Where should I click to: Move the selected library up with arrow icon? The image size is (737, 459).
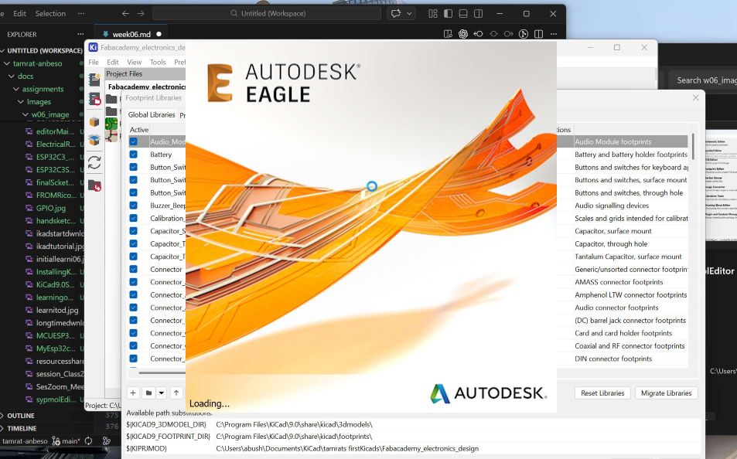[176, 392]
